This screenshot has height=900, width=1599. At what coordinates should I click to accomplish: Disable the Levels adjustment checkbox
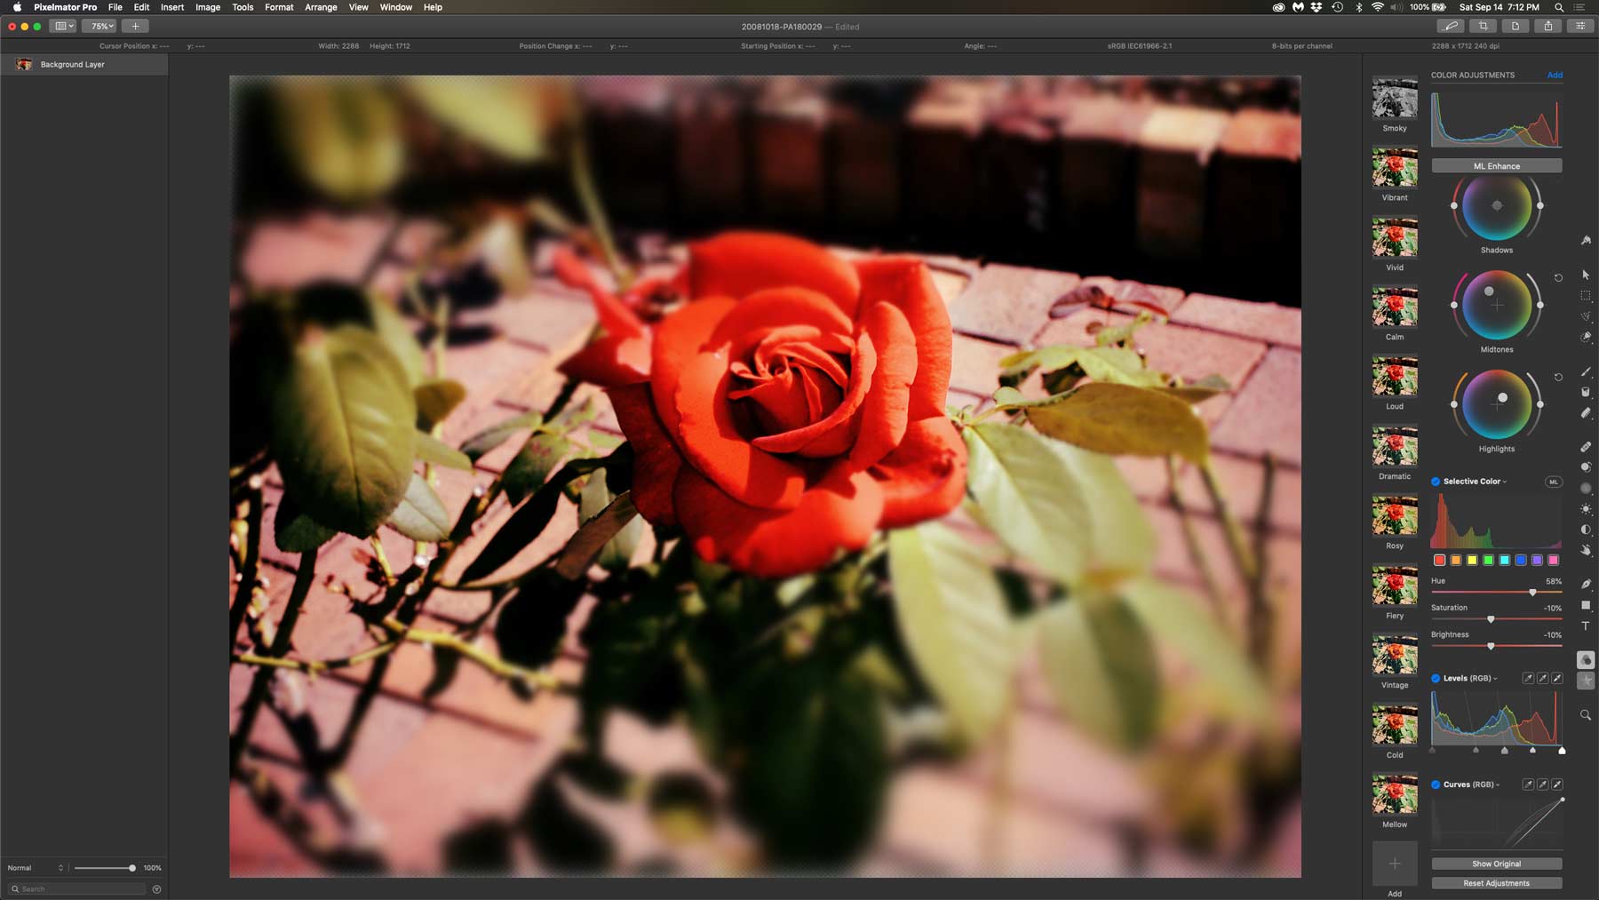coord(1436,678)
